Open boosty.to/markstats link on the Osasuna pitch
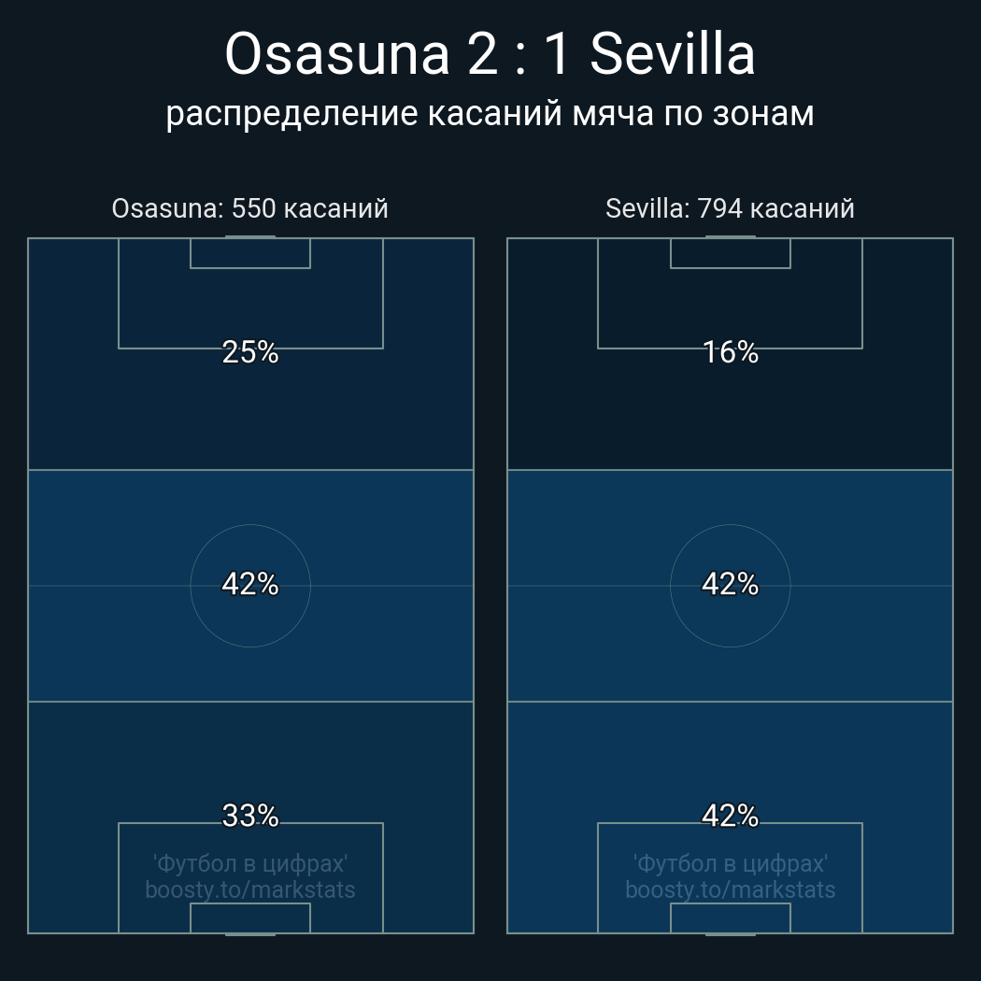This screenshot has width=981, height=981. click(250, 889)
